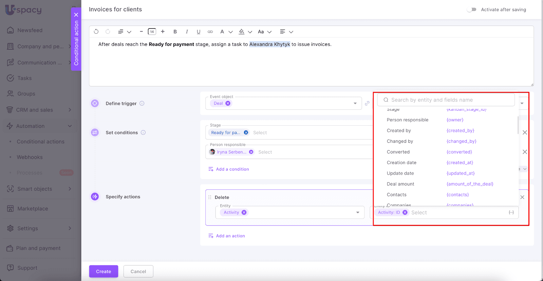Click the variables braces icon in ID field
The width and height of the screenshot is (543, 281).
tap(511, 212)
